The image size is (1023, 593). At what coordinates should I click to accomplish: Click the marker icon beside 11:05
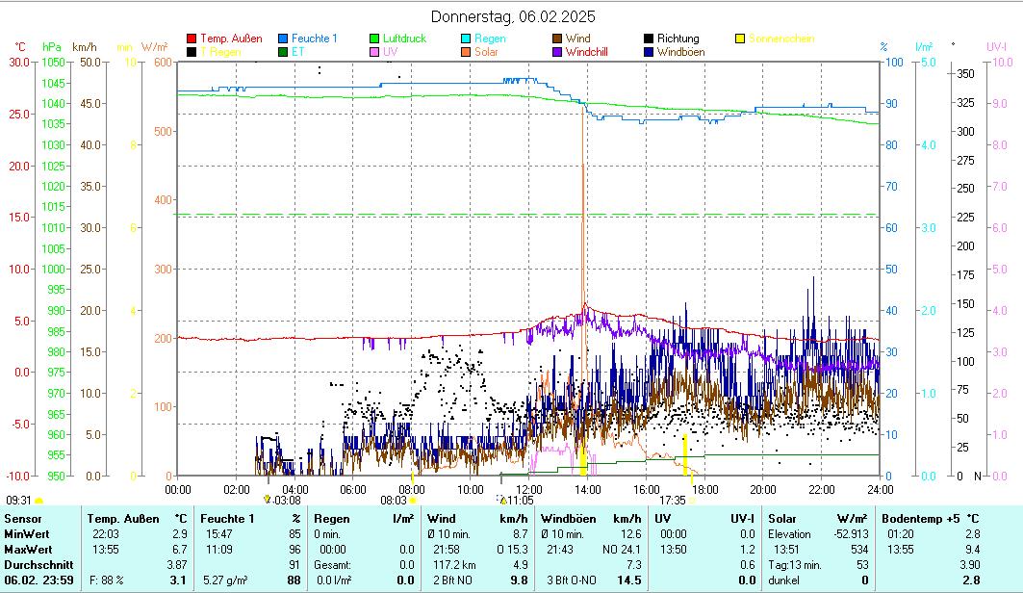pos(501,500)
